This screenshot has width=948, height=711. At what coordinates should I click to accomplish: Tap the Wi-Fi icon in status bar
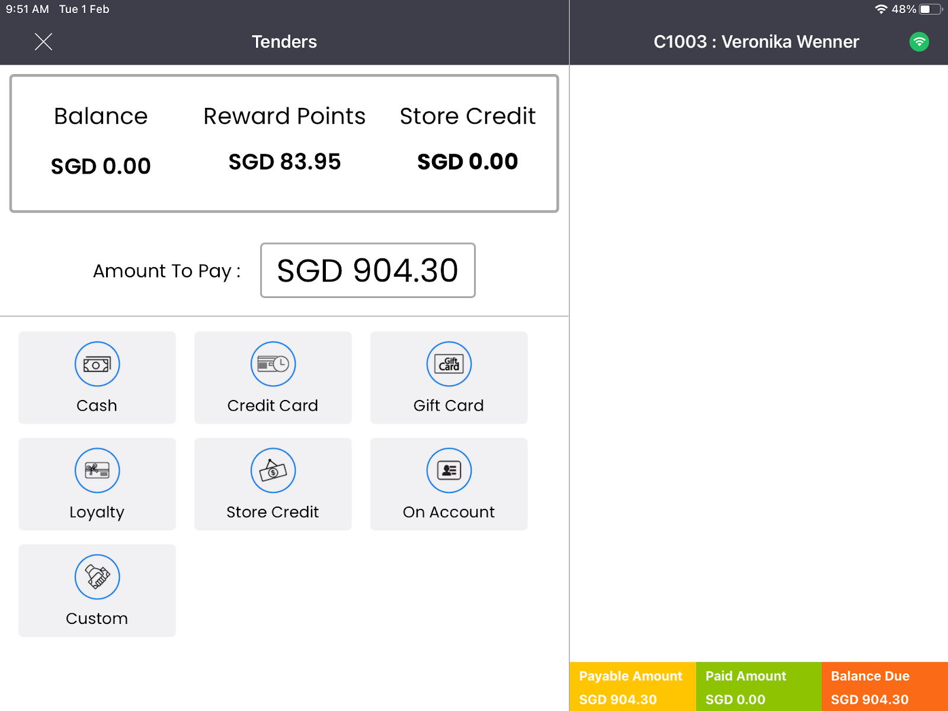881,9
